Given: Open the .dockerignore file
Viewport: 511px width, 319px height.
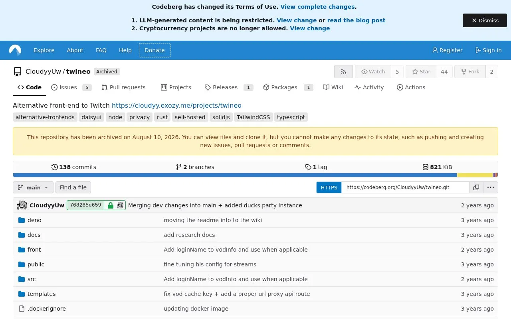Looking at the screenshot, I should tap(46, 309).
